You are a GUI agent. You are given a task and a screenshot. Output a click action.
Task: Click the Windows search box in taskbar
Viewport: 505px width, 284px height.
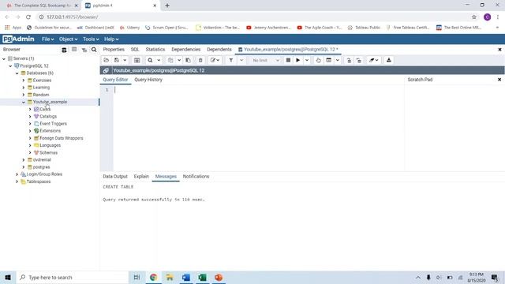click(x=72, y=277)
